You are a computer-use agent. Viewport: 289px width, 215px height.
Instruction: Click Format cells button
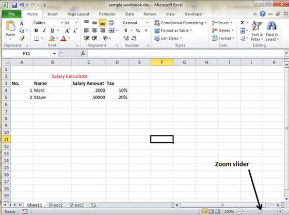pyautogui.click(x=223, y=38)
